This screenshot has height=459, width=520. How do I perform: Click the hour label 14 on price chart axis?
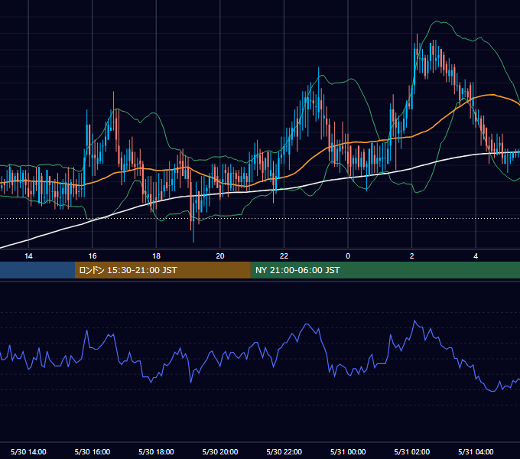click(28, 256)
